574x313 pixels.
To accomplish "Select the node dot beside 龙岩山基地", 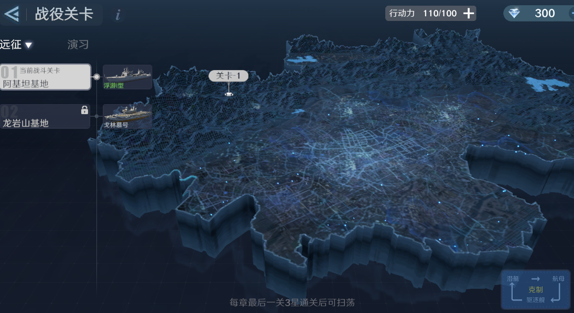I will (x=96, y=116).
